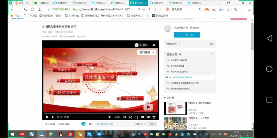Open the WeChat taskbar app
This screenshot has width=277, height=138.
pos(80,134)
